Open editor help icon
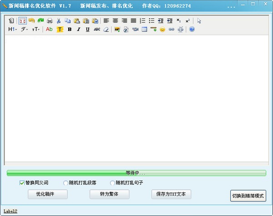273x216 pixels. (192, 29)
